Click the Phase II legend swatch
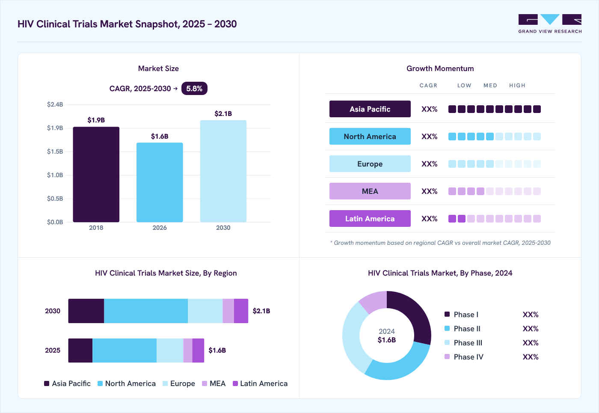 click(447, 328)
